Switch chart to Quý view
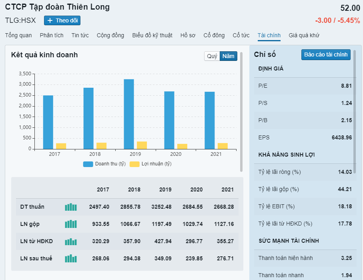This screenshot has width=363, height=280. tap(212, 56)
